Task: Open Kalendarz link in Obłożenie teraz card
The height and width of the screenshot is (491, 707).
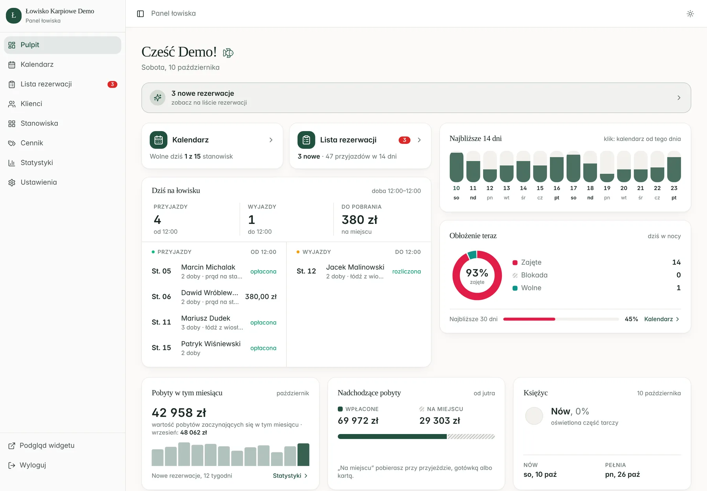Action: 662,319
